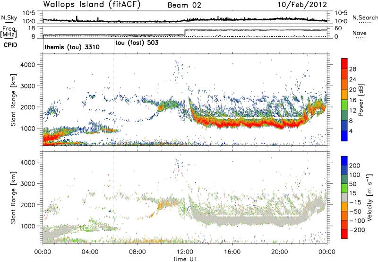Image resolution: width=378 pixels, height=262 pixels.
Task: Click the velocity panel 'Slant Range [km]' title
Action: (x=14, y=197)
